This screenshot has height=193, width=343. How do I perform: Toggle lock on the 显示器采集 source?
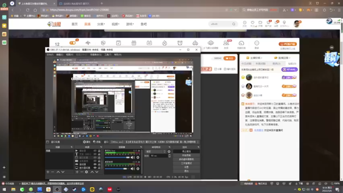[99, 168]
